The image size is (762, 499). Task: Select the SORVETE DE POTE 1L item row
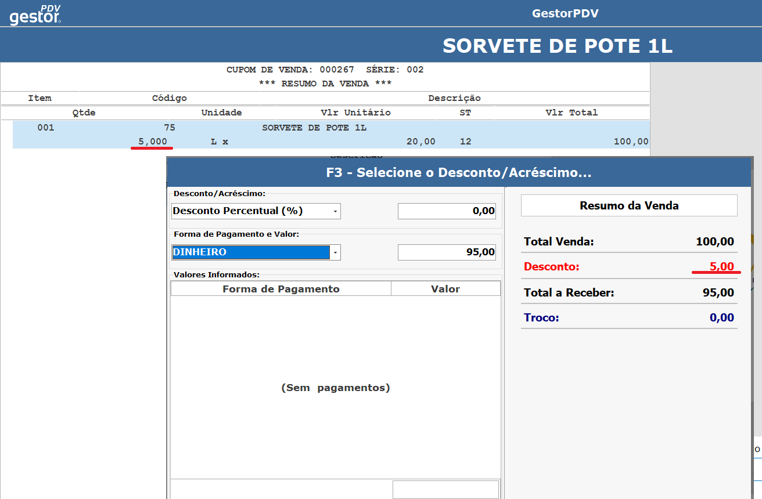pos(314,128)
